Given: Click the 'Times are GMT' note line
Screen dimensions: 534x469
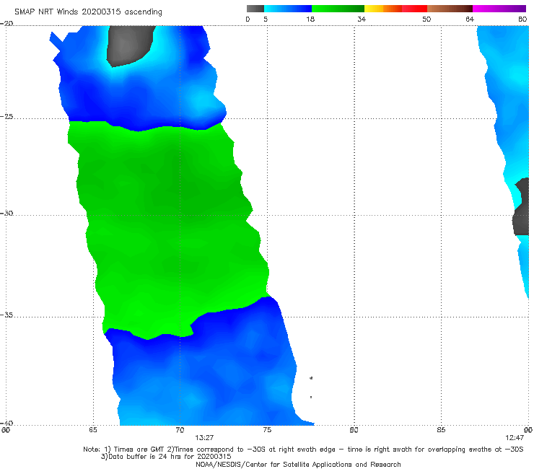Looking at the screenshot, I should pyautogui.click(x=303, y=450).
